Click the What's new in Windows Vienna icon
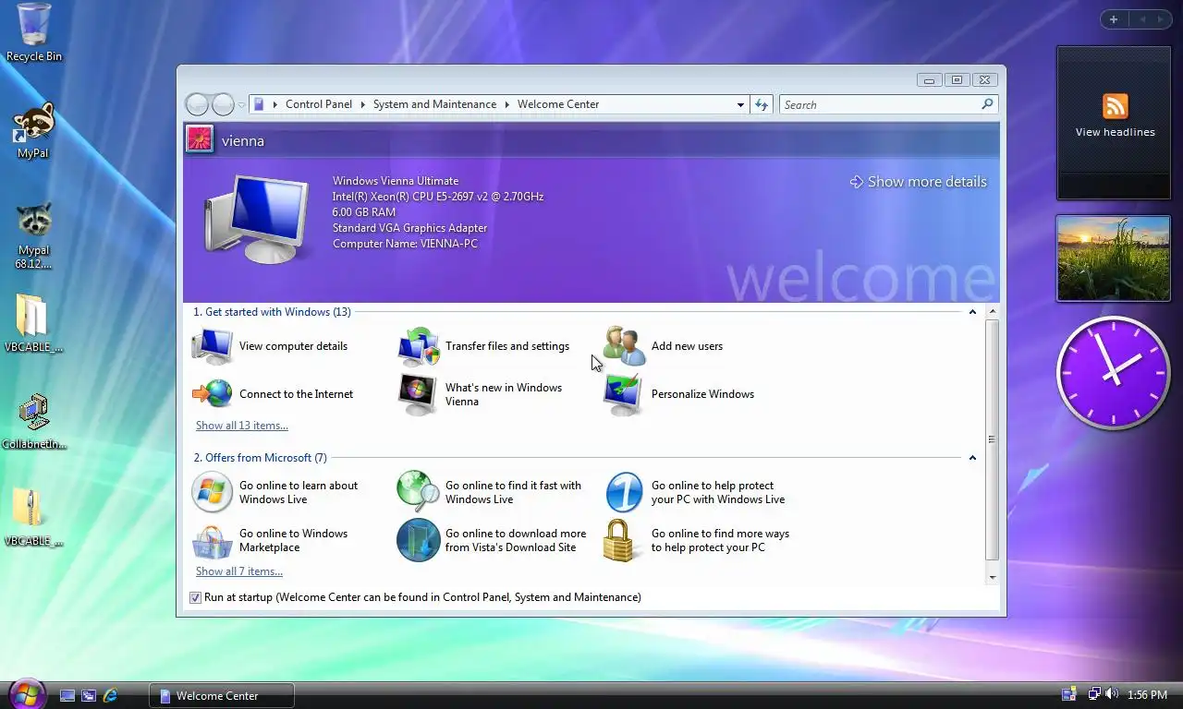Image resolution: width=1183 pixels, height=709 pixels. (418, 394)
